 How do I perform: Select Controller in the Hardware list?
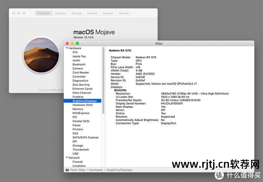[79, 77]
